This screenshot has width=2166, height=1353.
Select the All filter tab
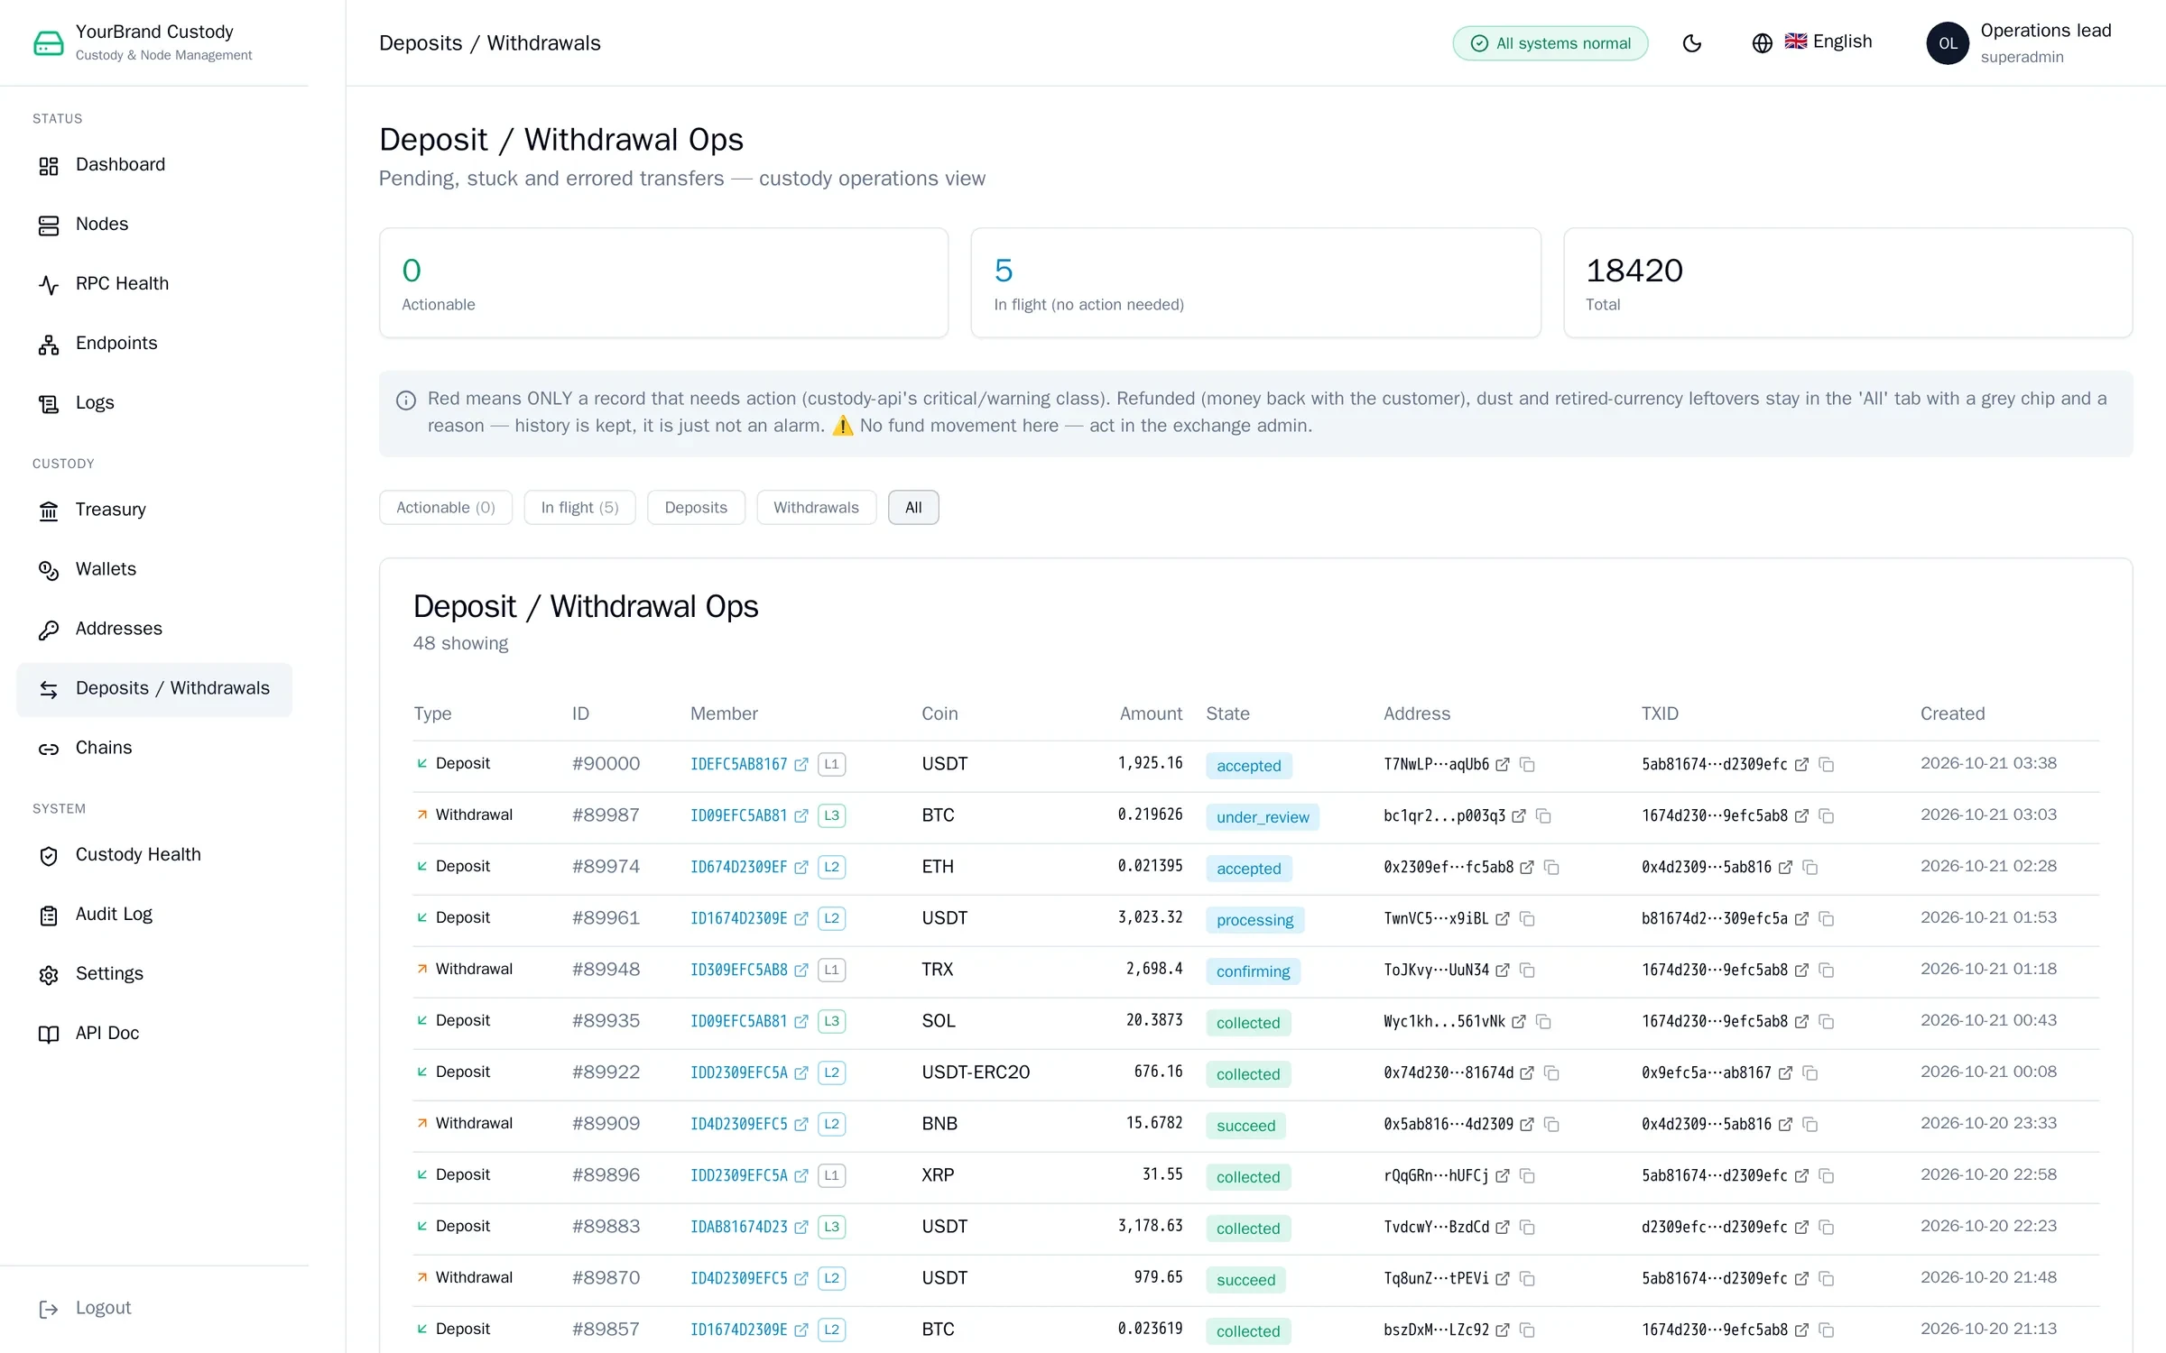913,508
